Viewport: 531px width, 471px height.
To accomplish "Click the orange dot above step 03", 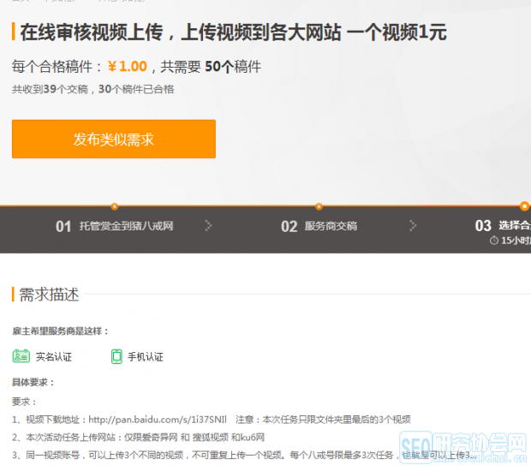I will pos(524,206).
